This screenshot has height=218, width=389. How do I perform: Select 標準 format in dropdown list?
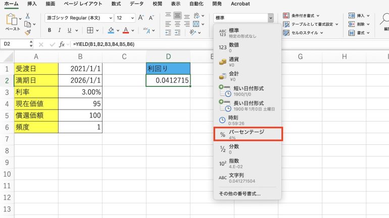(248, 33)
